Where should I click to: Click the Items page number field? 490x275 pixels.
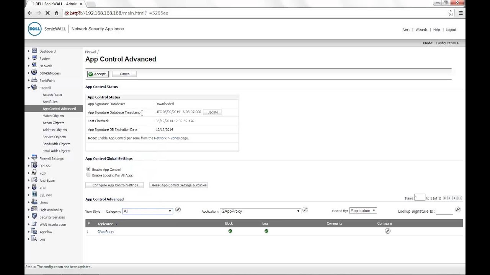[x=420, y=197]
